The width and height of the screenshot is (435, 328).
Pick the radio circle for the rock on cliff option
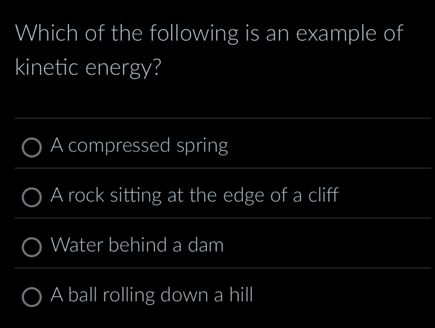[x=32, y=198]
